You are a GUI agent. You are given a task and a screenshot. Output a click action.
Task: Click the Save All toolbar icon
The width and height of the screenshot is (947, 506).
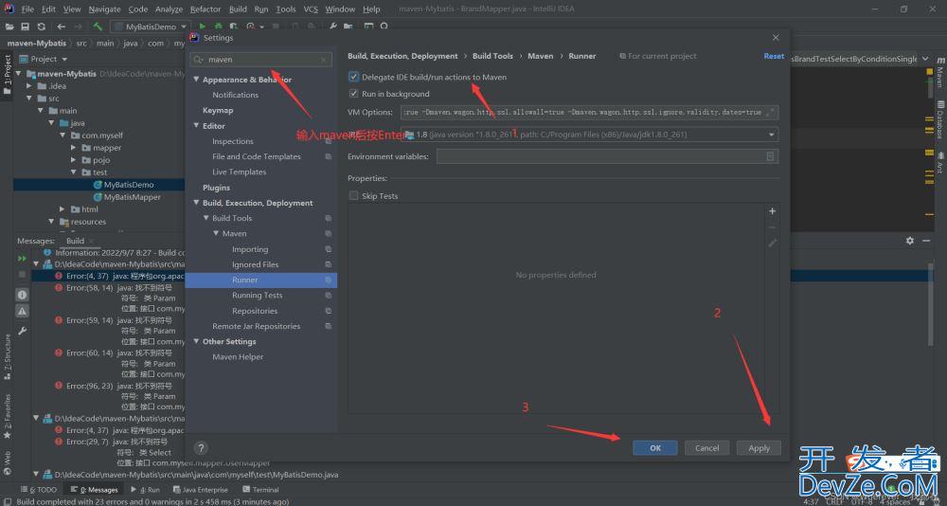coord(25,27)
